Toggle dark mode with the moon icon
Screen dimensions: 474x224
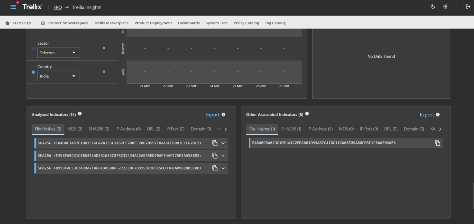[433, 6]
